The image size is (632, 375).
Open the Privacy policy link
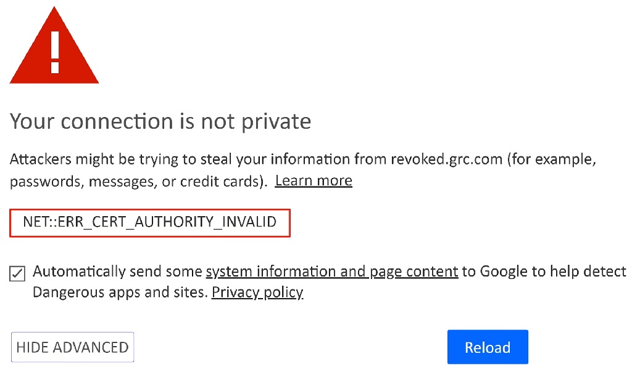click(x=257, y=292)
